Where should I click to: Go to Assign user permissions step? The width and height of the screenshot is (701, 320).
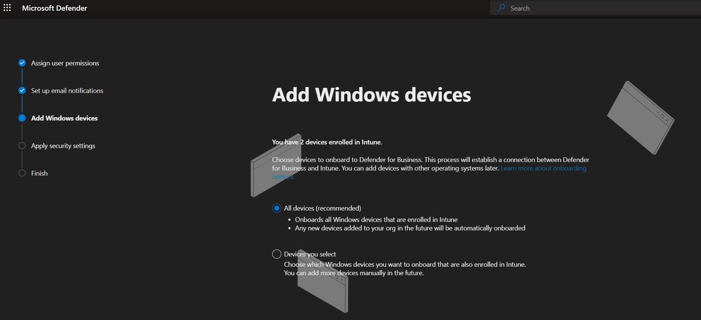(65, 63)
